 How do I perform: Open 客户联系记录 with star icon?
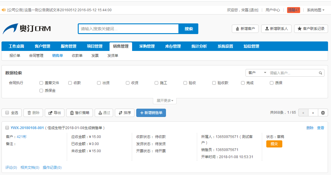[x=311, y=29]
